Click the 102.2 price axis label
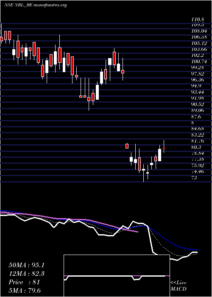Screen dimensions: 212x297 click(x=198, y=56)
